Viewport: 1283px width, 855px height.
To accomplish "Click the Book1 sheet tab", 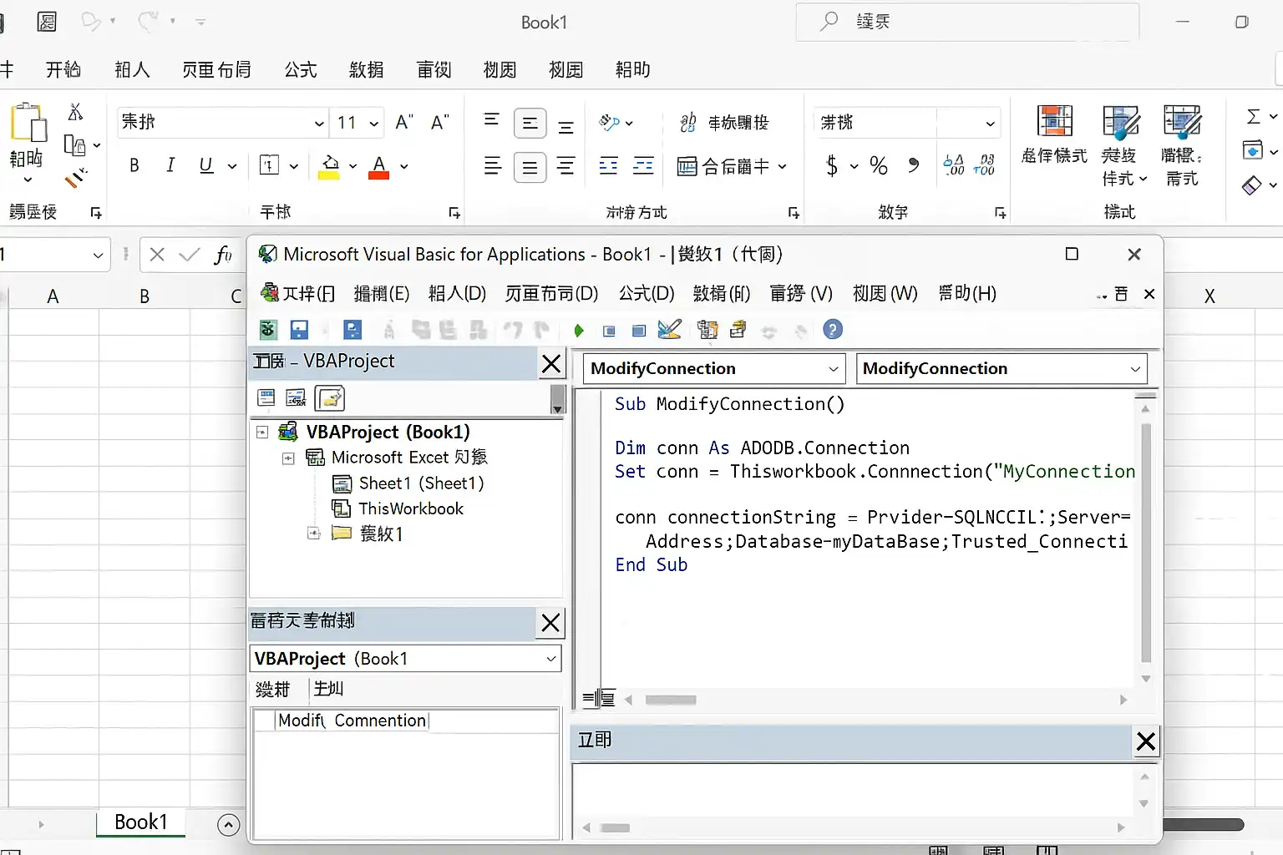I will tap(140, 822).
